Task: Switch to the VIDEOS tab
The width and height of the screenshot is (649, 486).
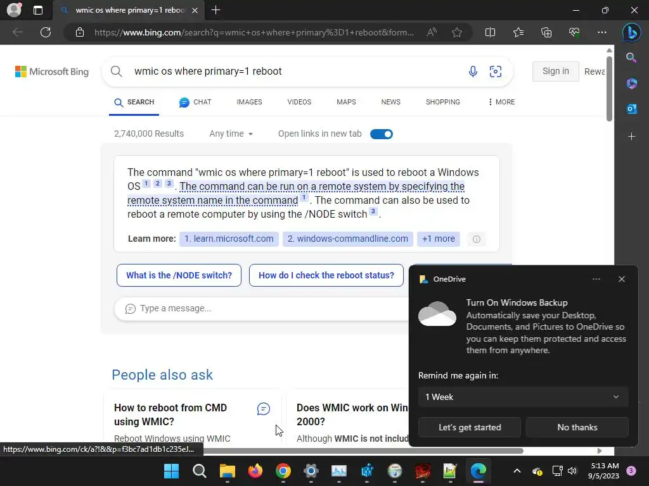Action: (299, 102)
